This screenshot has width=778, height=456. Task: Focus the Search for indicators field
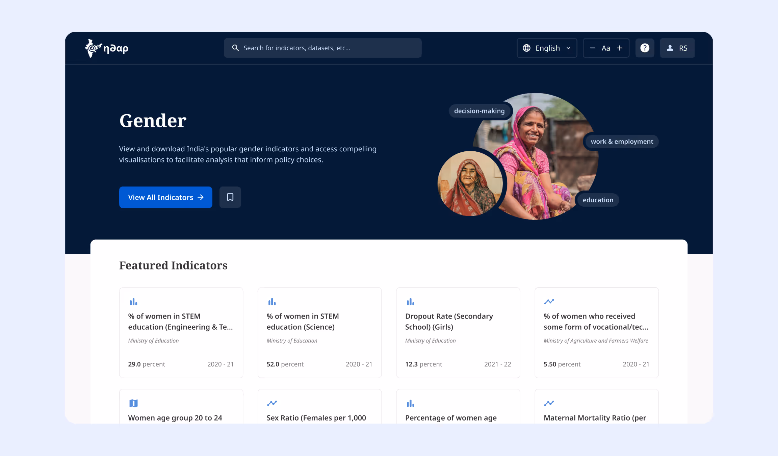[323, 48]
